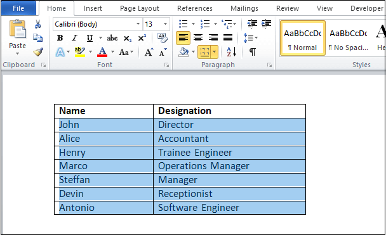This screenshot has height=235, width=386.
Task: Switch to the Review tab
Action: point(288,8)
